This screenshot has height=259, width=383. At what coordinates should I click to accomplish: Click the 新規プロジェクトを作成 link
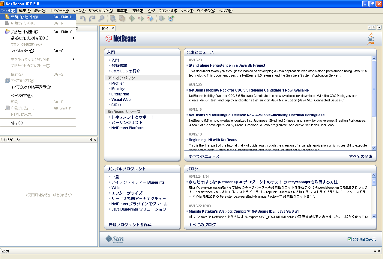pyautogui.click(x=130, y=225)
